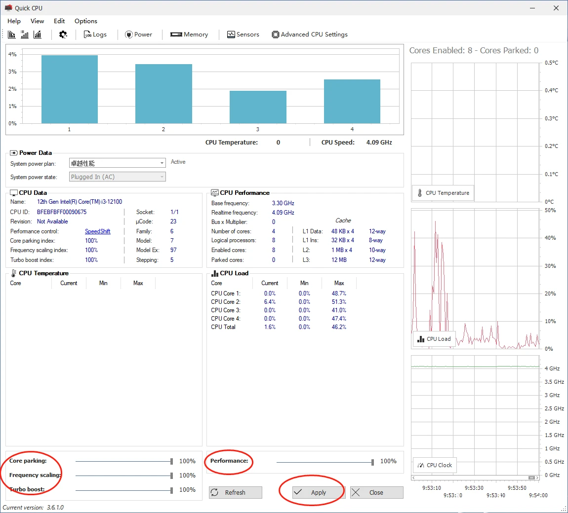Click the first bar chart view icon
Image resolution: width=568 pixels, height=513 pixels.
(11, 35)
